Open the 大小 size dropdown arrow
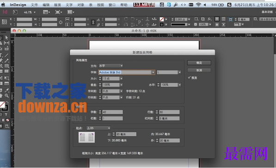 [121, 79]
